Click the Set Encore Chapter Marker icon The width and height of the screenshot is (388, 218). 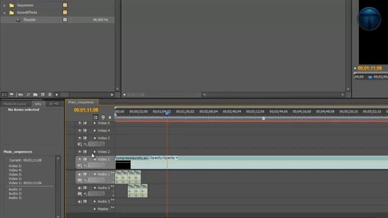click(103, 117)
